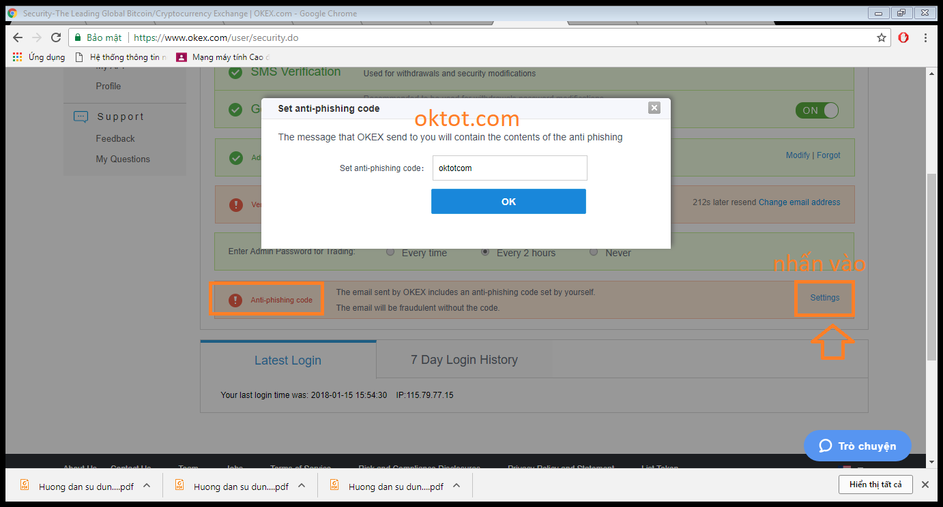Screen dimensions: 943x507
Task: Open Chrome three-dot menu
Action: point(925,38)
